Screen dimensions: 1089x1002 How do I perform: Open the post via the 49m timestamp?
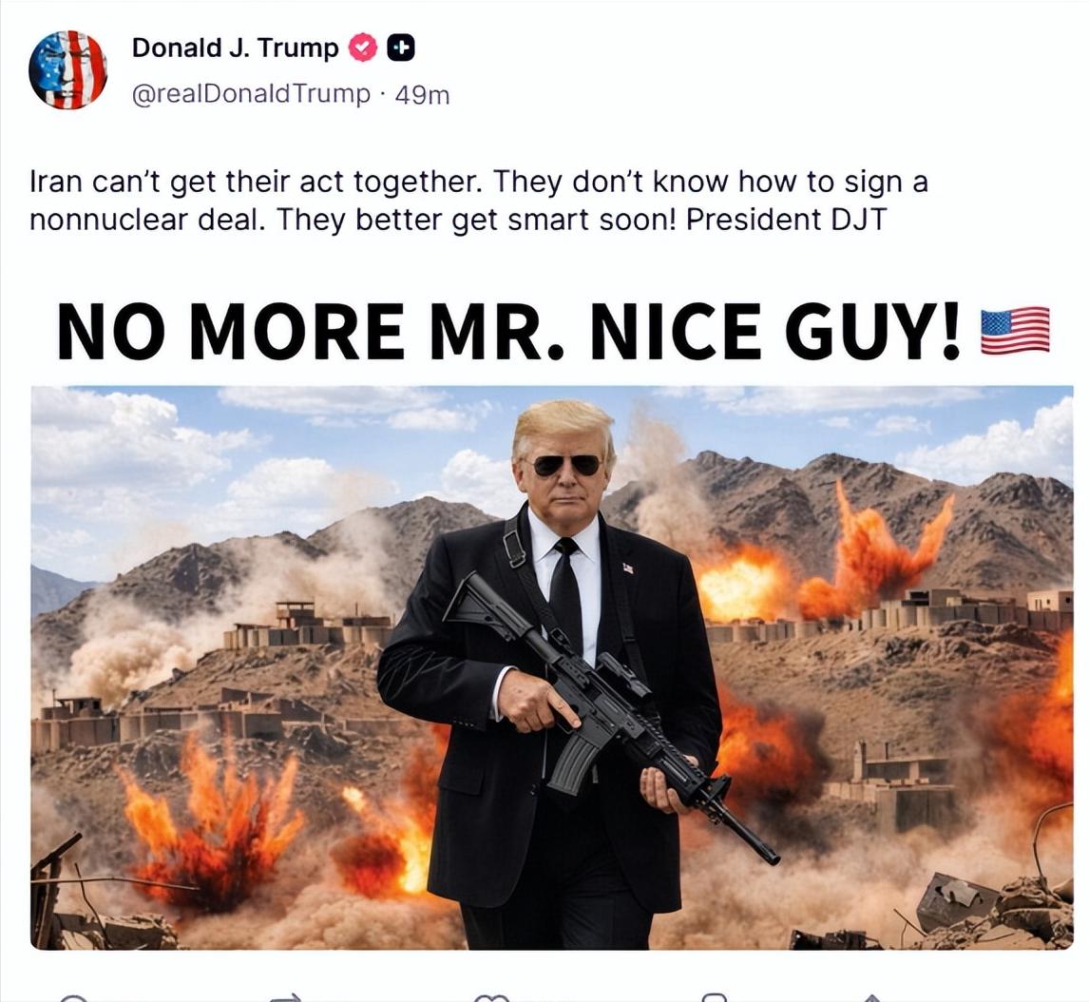point(422,95)
